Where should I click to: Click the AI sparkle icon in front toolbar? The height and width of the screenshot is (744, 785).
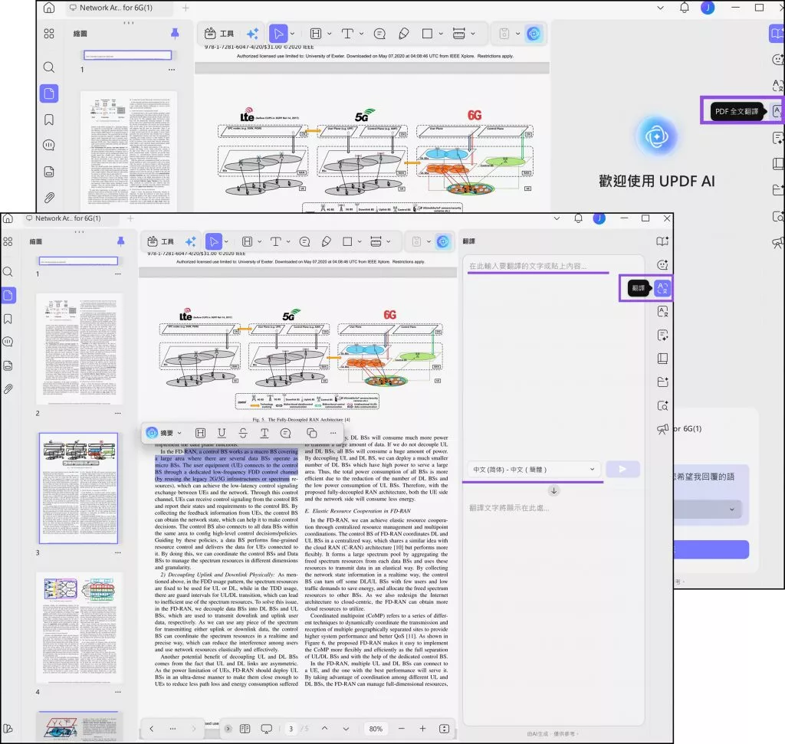coord(191,241)
